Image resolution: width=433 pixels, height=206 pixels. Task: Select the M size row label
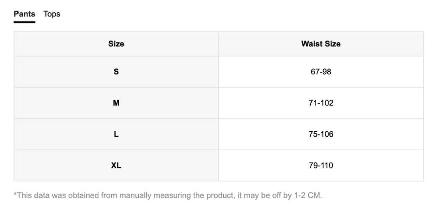coord(116,103)
